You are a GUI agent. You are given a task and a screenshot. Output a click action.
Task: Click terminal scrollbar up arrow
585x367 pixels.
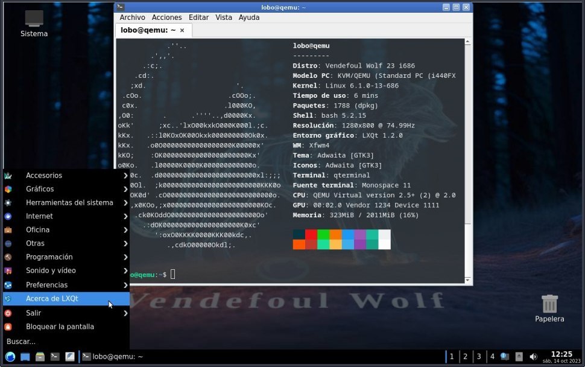click(x=467, y=42)
